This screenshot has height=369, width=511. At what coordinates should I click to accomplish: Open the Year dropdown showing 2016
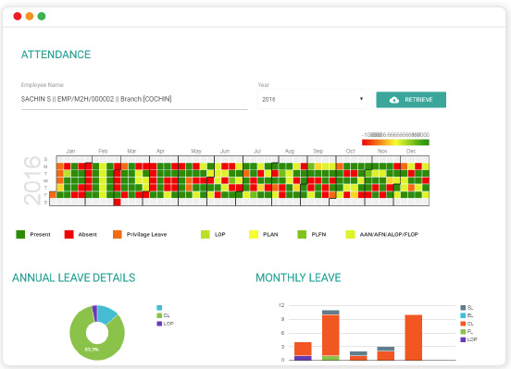pos(312,99)
